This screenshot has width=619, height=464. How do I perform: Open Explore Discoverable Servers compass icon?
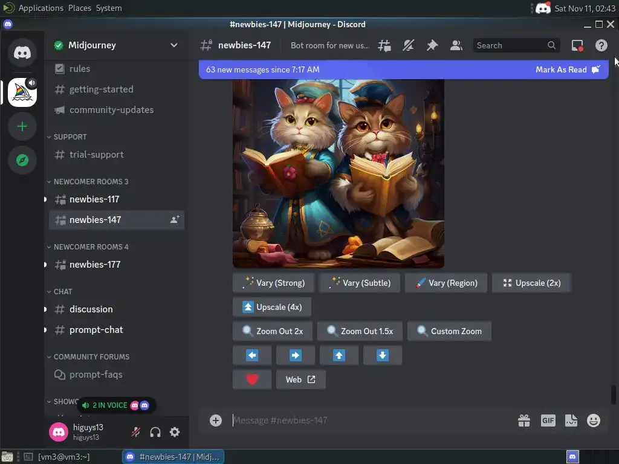click(x=22, y=159)
